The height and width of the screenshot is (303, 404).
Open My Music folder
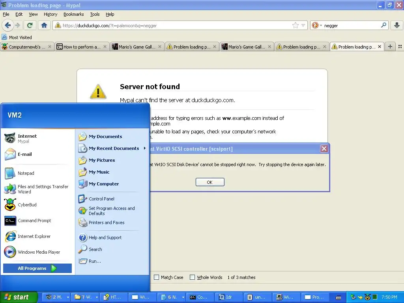(99, 172)
